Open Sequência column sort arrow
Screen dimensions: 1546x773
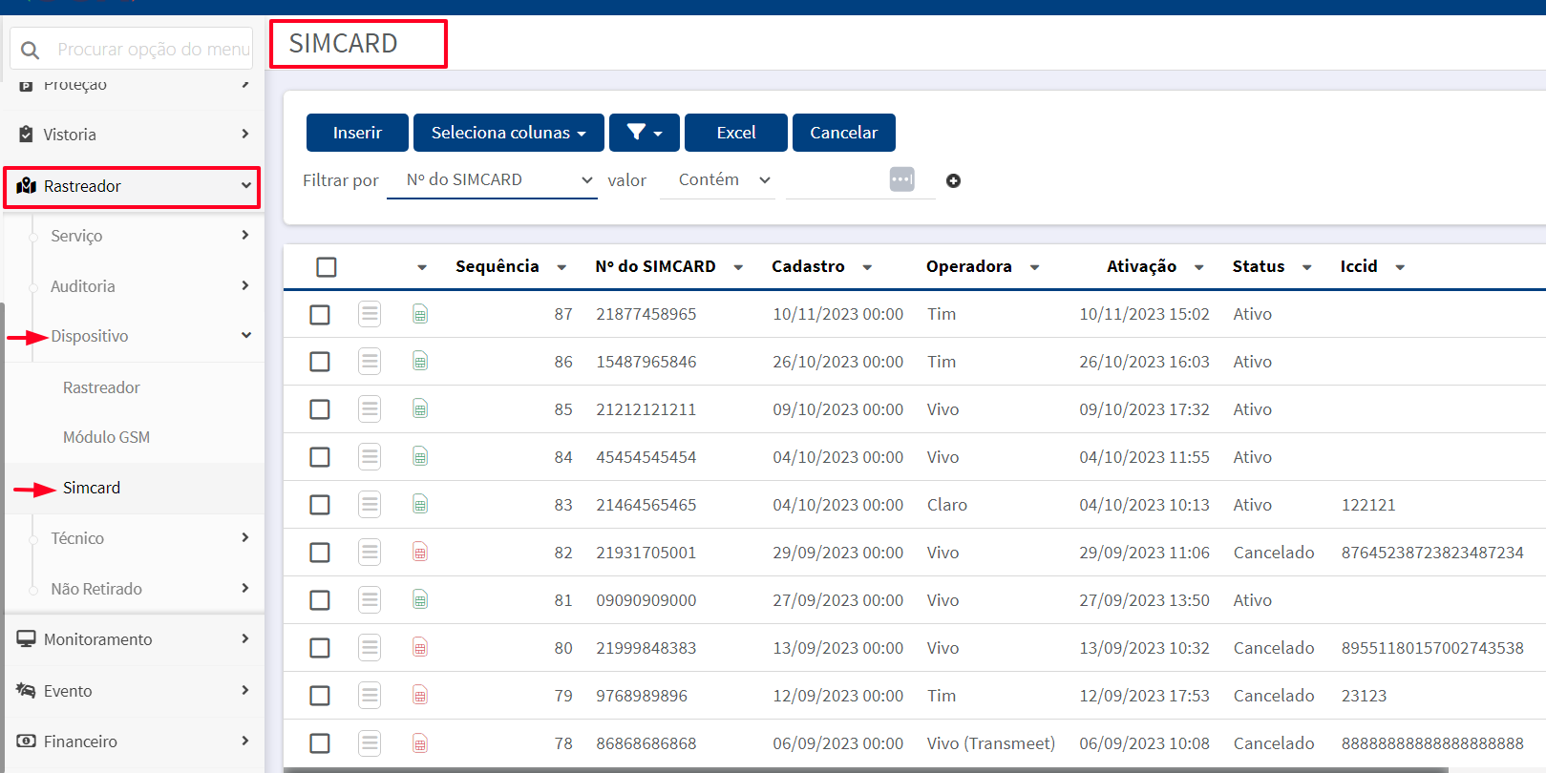click(x=561, y=267)
